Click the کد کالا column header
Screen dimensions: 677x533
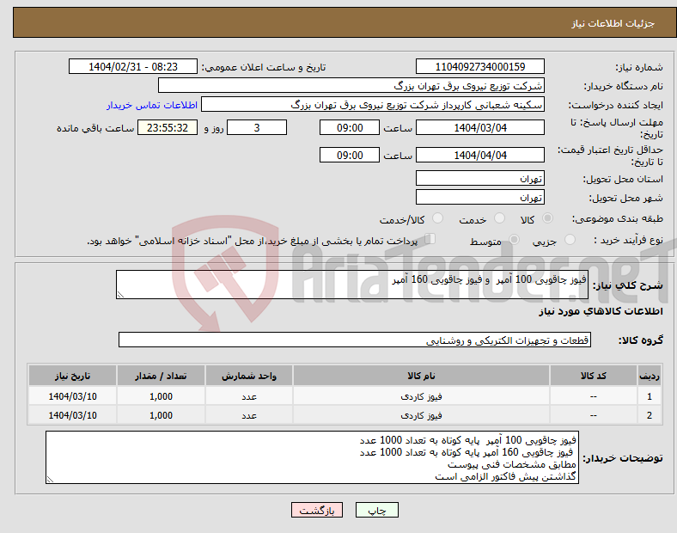(x=594, y=376)
